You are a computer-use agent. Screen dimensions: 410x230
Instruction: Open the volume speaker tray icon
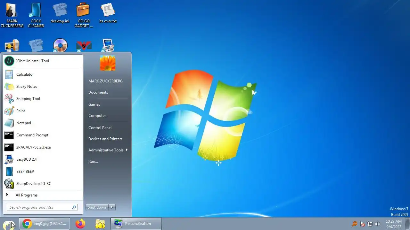tap(378, 224)
